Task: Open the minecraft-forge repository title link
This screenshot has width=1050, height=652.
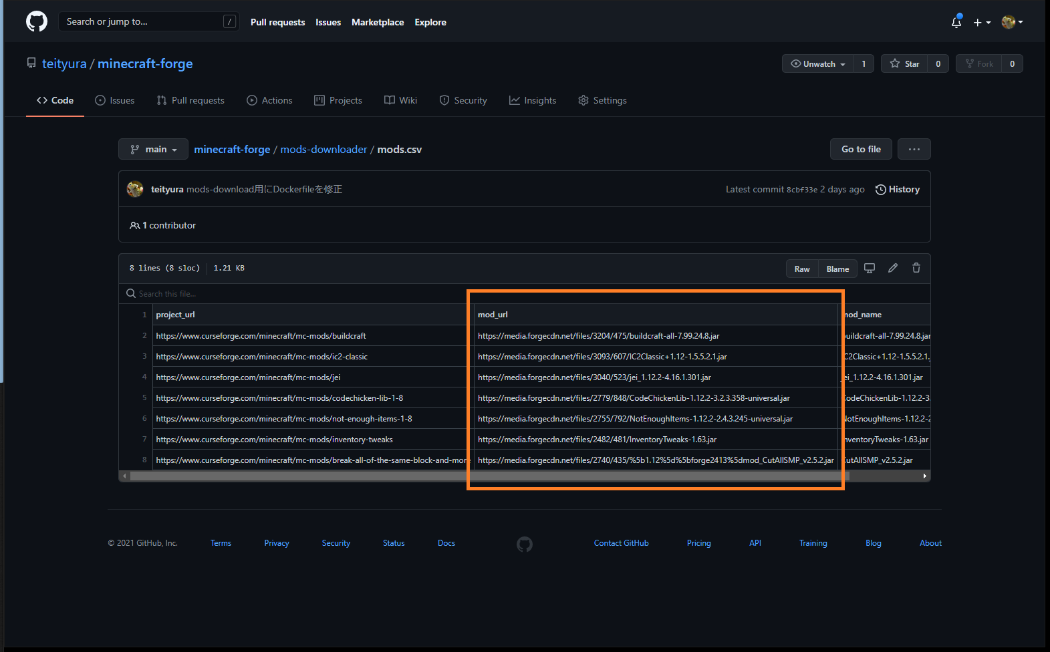Action: (145, 63)
